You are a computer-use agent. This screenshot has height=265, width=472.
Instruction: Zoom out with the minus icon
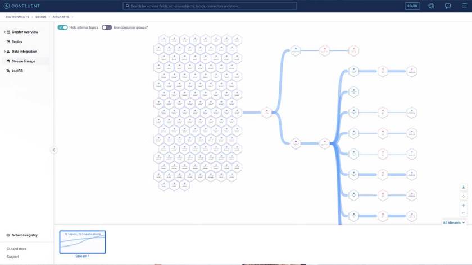pyautogui.click(x=464, y=213)
